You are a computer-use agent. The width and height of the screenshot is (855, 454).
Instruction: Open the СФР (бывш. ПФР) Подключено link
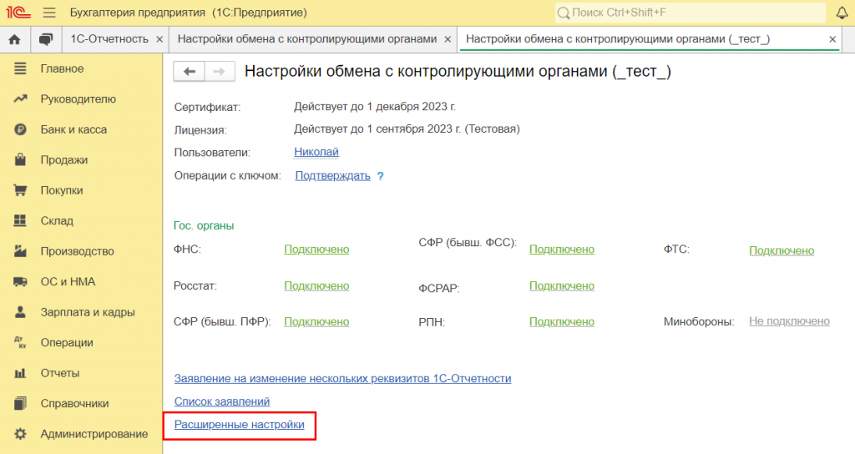tap(316, 322)
